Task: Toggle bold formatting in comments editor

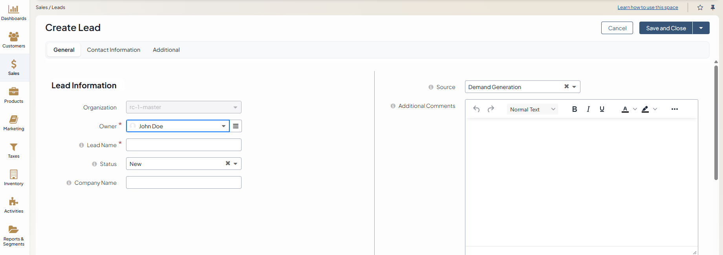Action: point(575,109)
